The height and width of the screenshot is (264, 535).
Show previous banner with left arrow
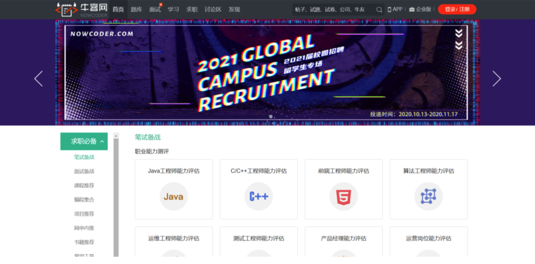(x=39, y=79)
